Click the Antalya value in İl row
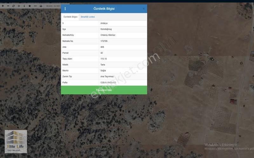This screenshot has width=254, height=158. tap(104, 23)
